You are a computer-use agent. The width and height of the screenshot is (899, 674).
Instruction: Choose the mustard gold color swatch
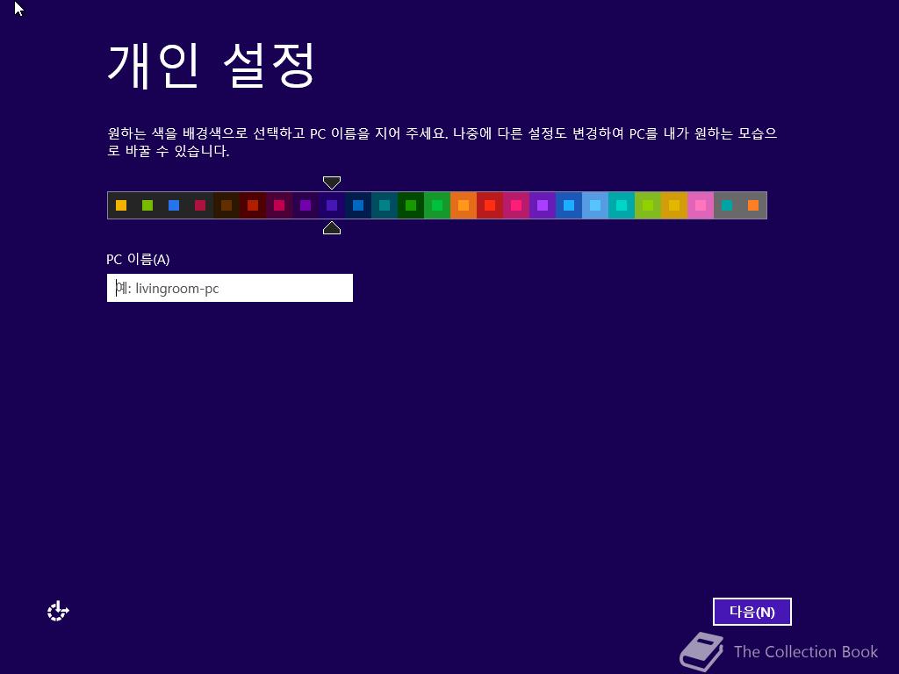pos(675,205)
